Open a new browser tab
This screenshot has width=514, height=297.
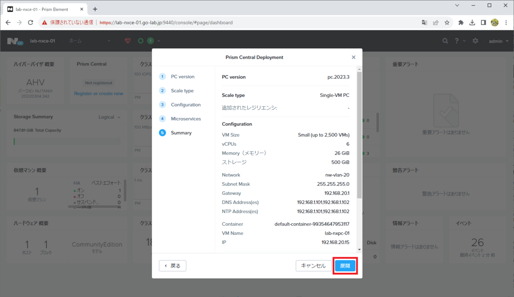click(95, 9)
